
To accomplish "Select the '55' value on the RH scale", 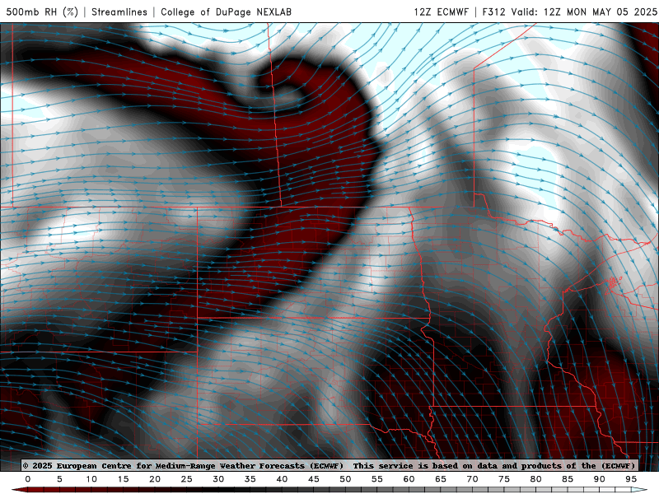I will 377,479.
